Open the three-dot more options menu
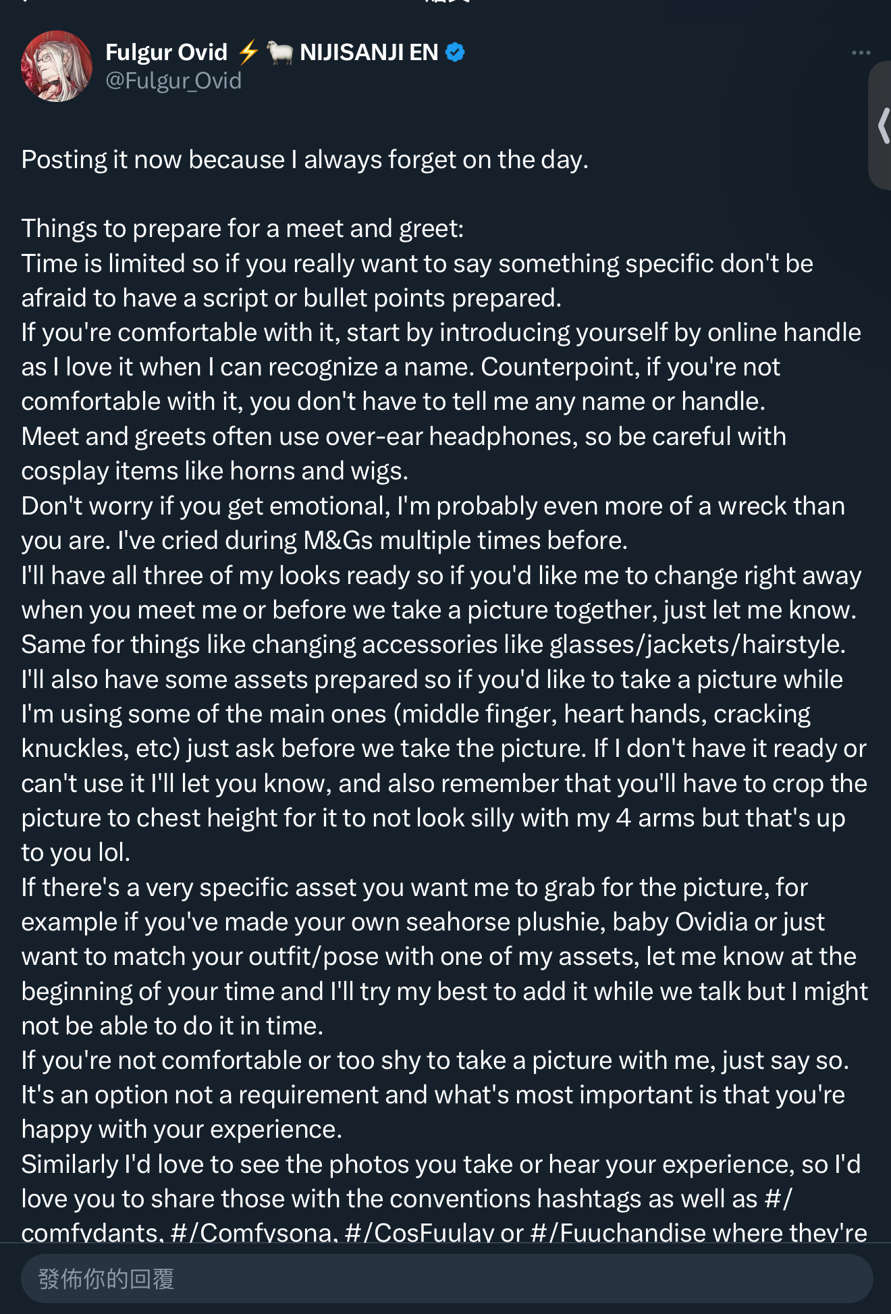891x1314 pixels. coord(861,53)
